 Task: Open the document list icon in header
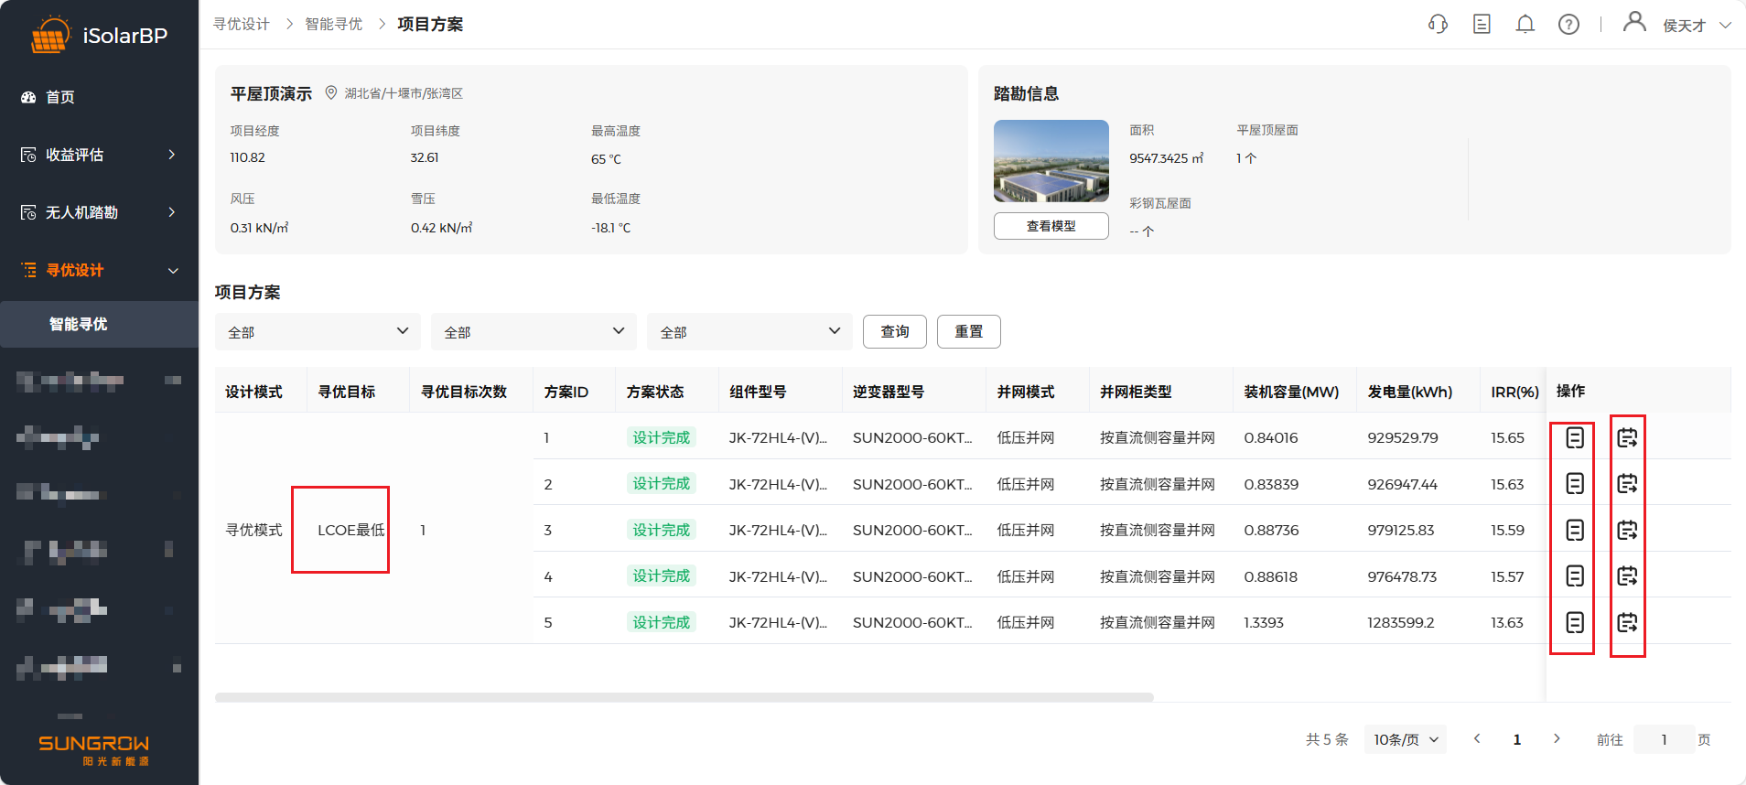pyautogui.click(x=1482, y=25)
